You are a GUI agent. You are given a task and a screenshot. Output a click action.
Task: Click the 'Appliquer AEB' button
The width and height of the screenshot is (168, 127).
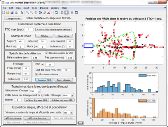click(44, 80)
